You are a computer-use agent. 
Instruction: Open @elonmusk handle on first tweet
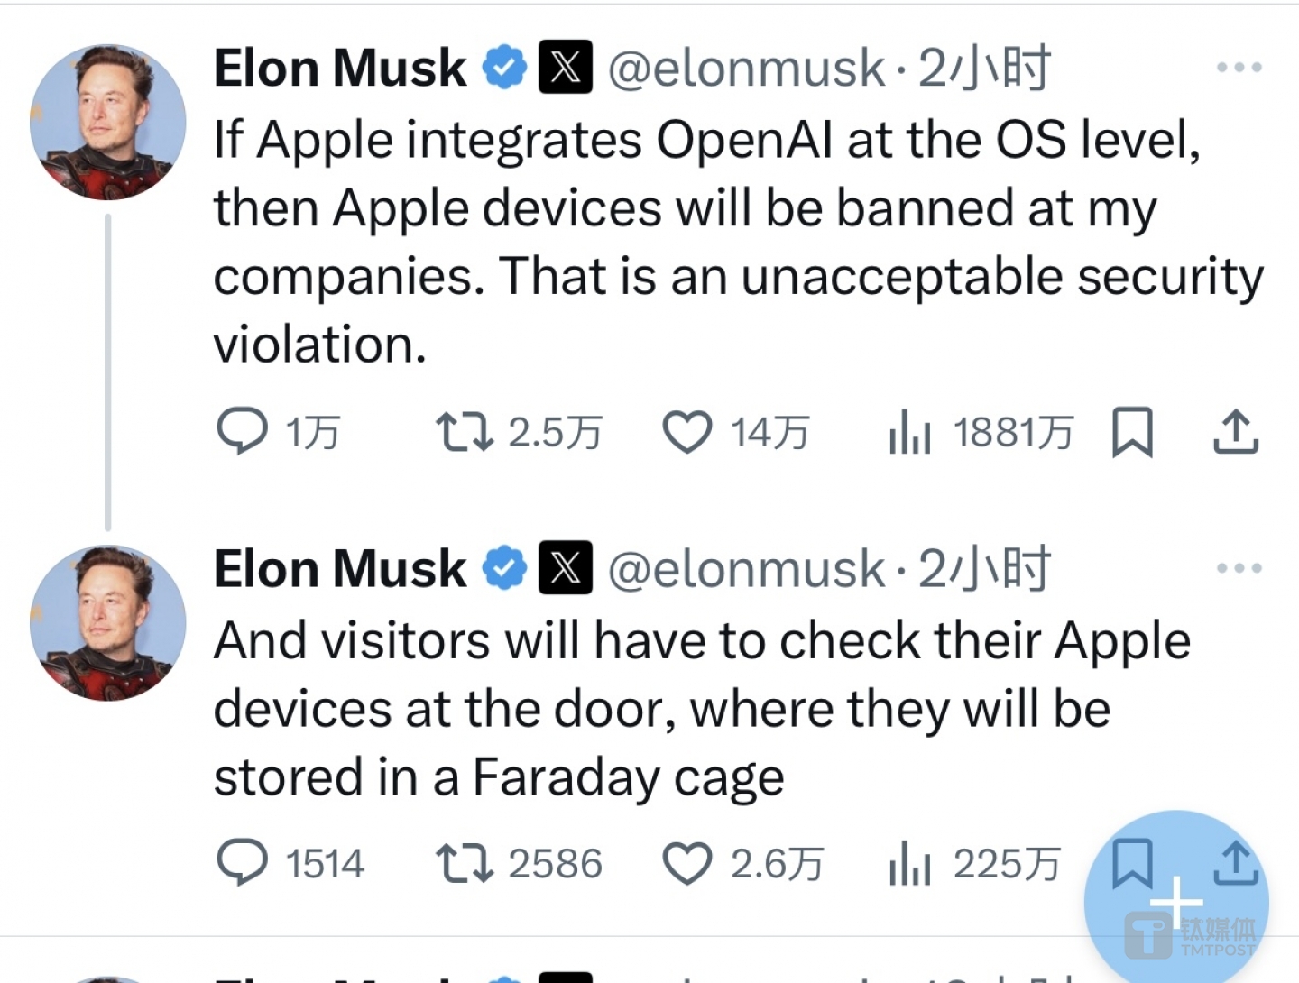(747, 69)
